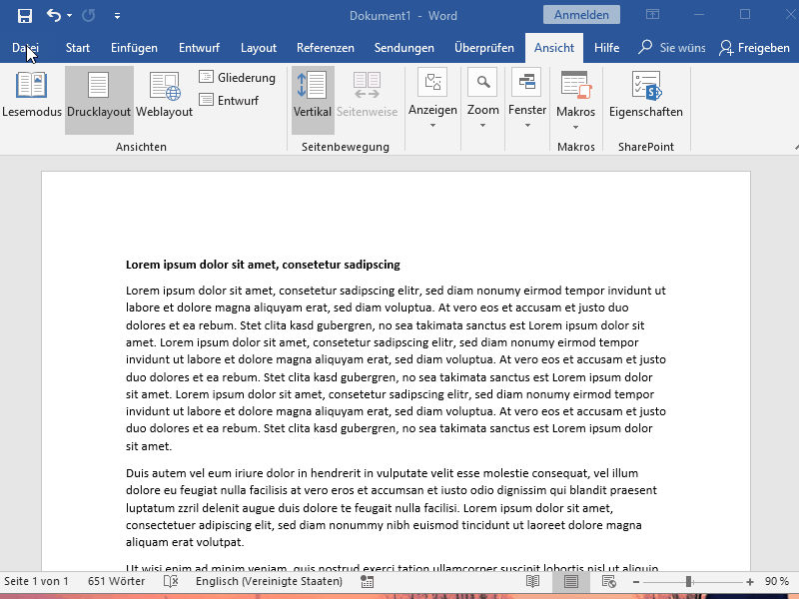Image resolution: width=799 pixels, height=599 pixels.
Task: Customize the Quick Access Toolbar
Action: pos(117,16)
